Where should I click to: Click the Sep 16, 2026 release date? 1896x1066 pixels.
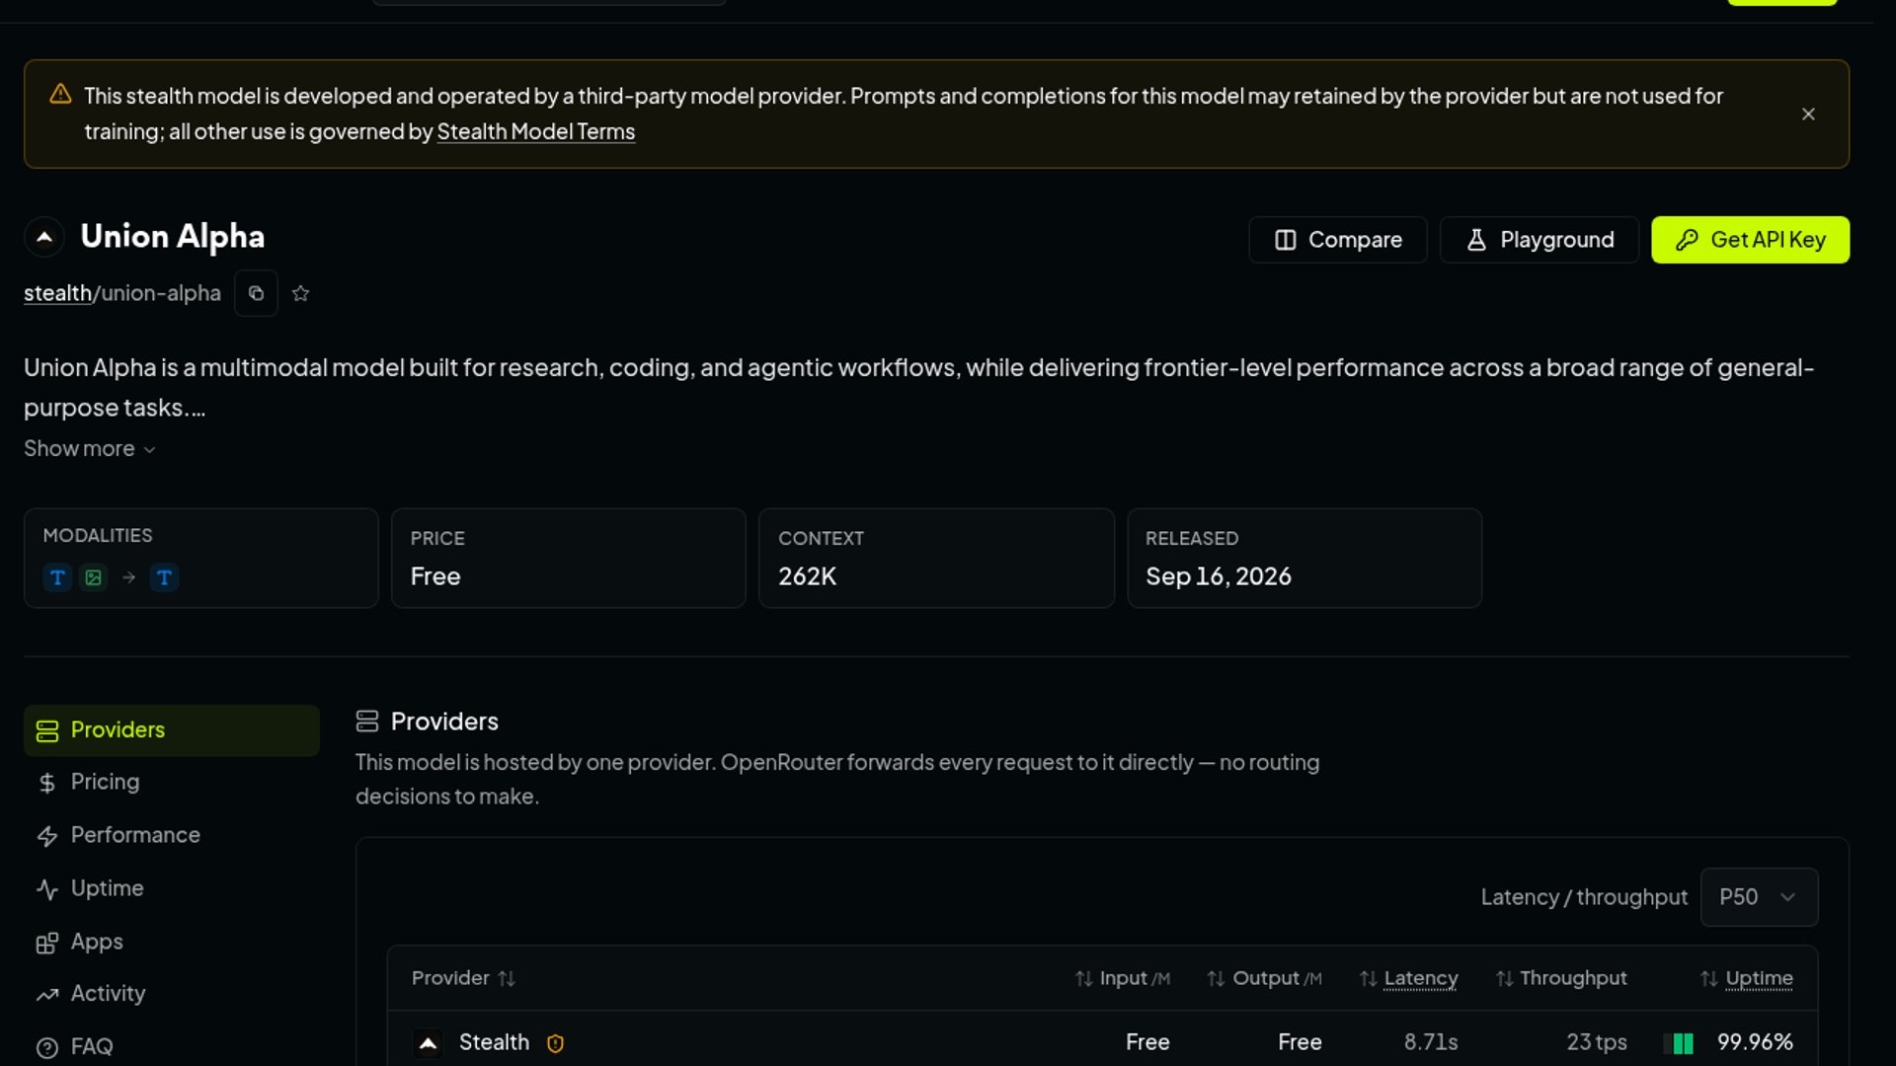pyautogui.click(x=1219, y=576)
